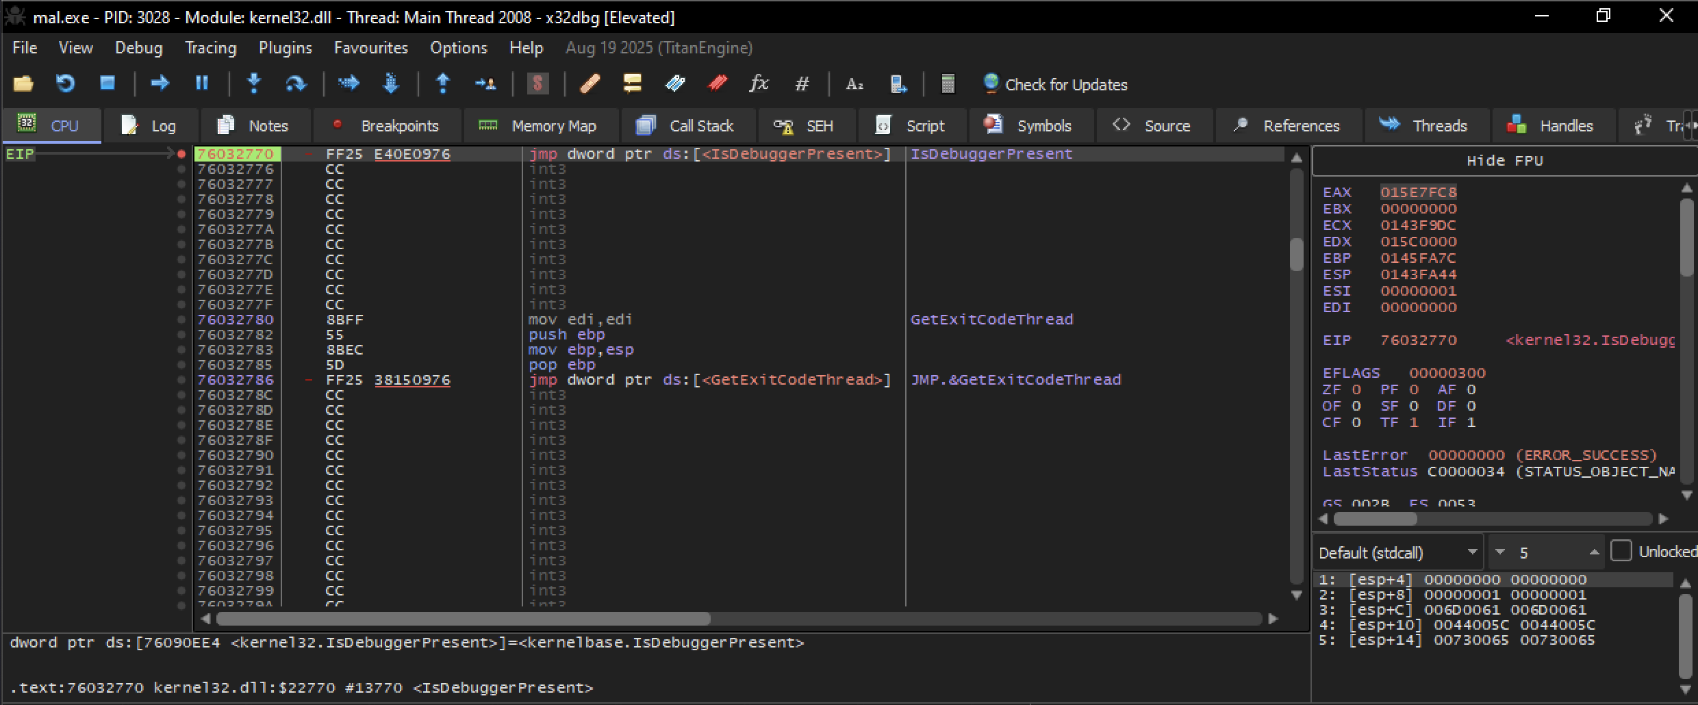Open functions fx icon
1698x705 pixels.
(759, 84)
